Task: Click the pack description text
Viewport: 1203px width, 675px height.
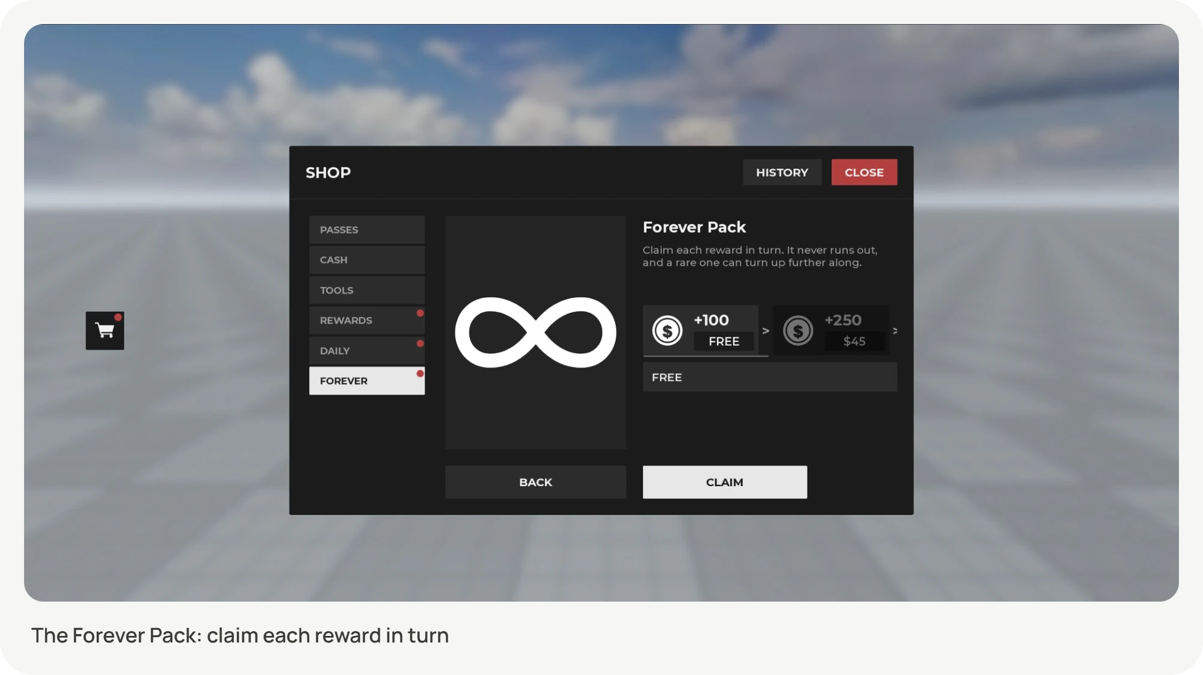Action: (x=760, y=256)
